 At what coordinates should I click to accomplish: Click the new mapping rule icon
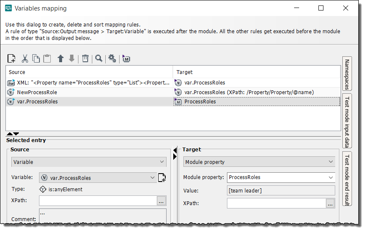[12, 58]
